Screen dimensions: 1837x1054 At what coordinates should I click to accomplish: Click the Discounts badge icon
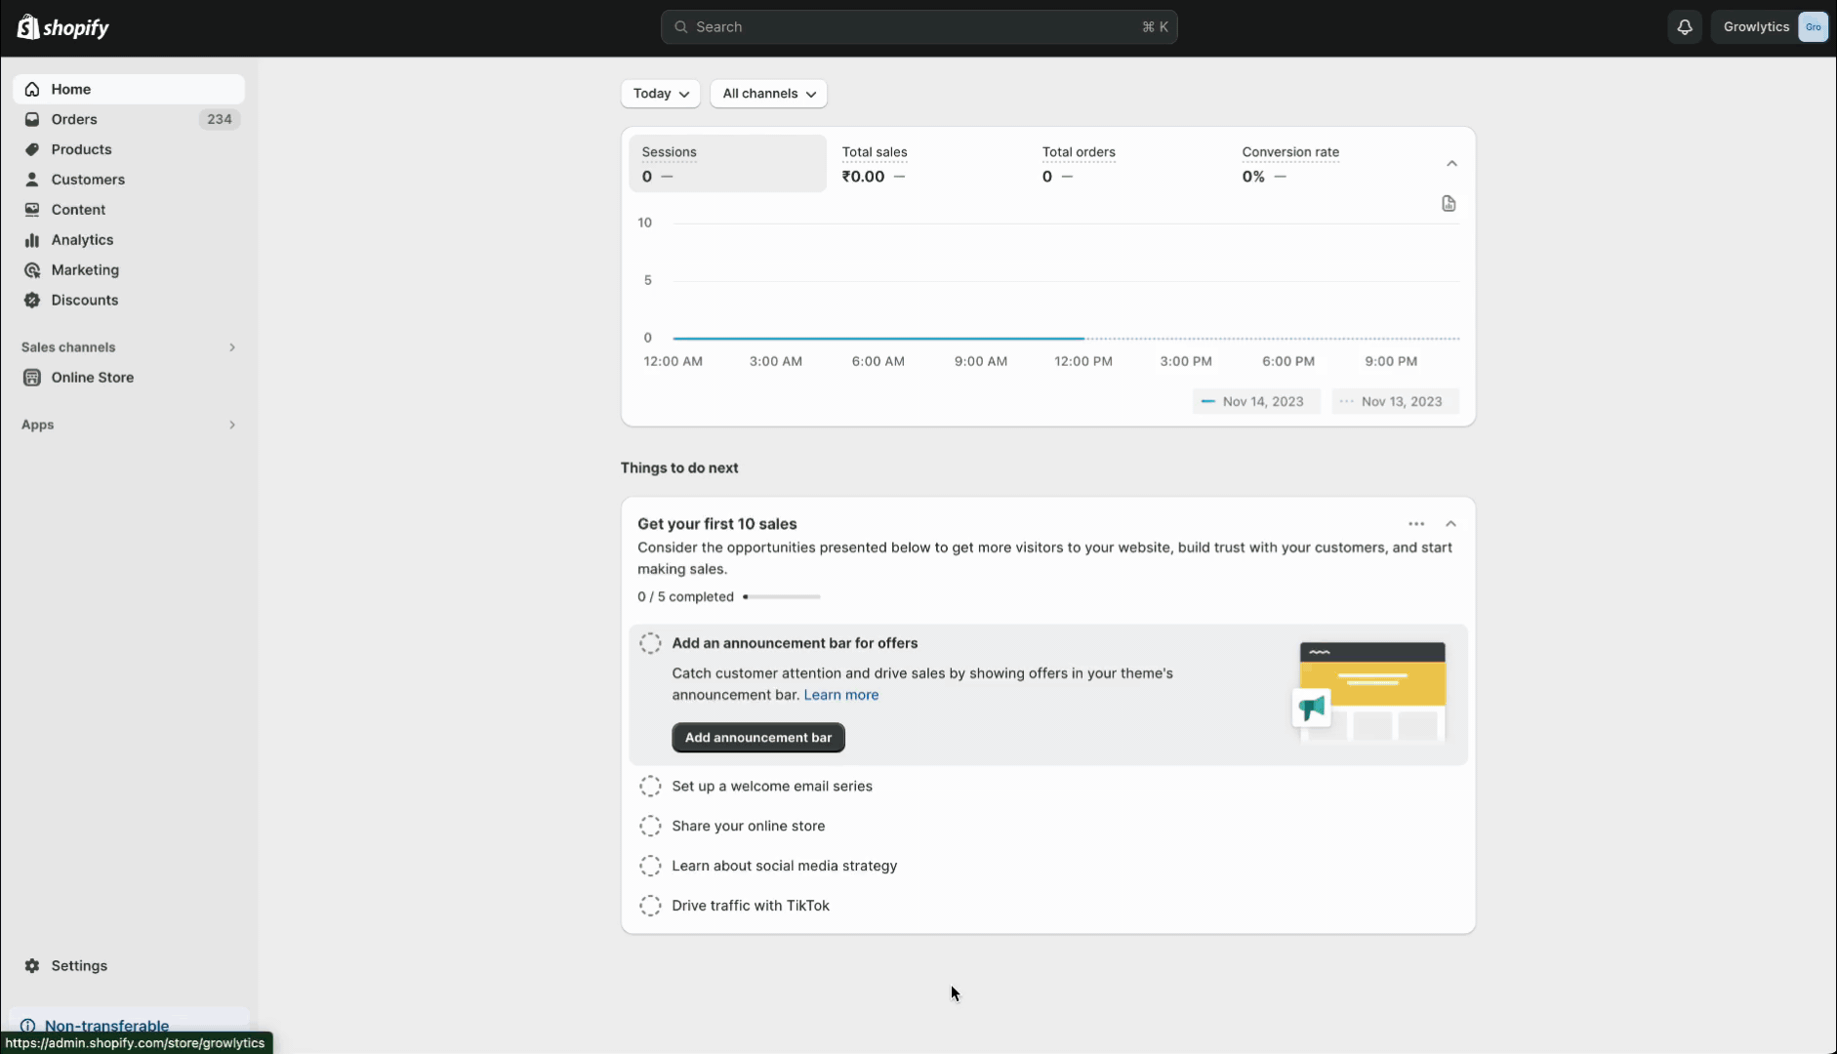tap(32, 301)
